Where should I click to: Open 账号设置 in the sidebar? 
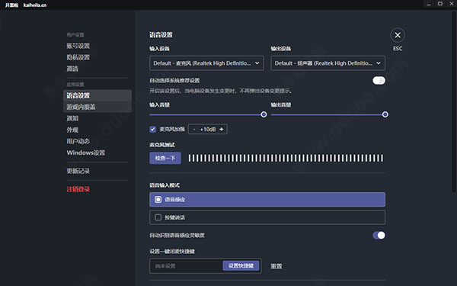click(78, 46)
